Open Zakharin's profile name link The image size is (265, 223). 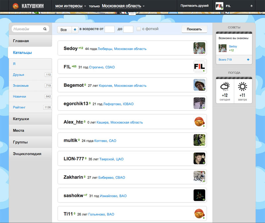coord(73,177)
